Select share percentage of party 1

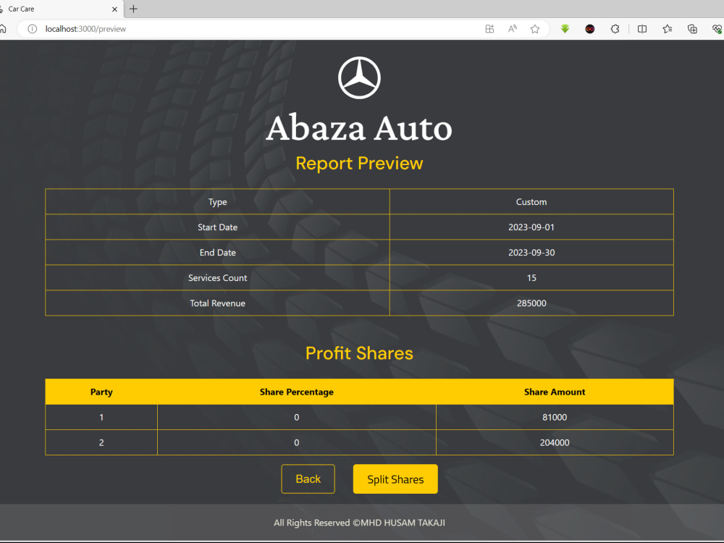coord(296,418)
